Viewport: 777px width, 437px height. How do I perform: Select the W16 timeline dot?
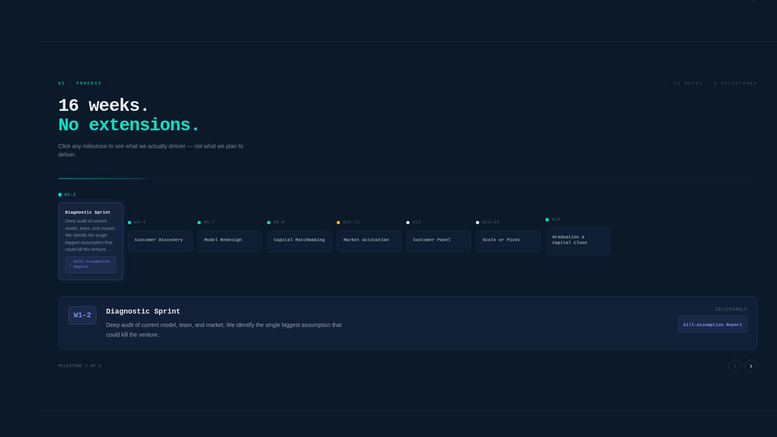coord(547,220)
